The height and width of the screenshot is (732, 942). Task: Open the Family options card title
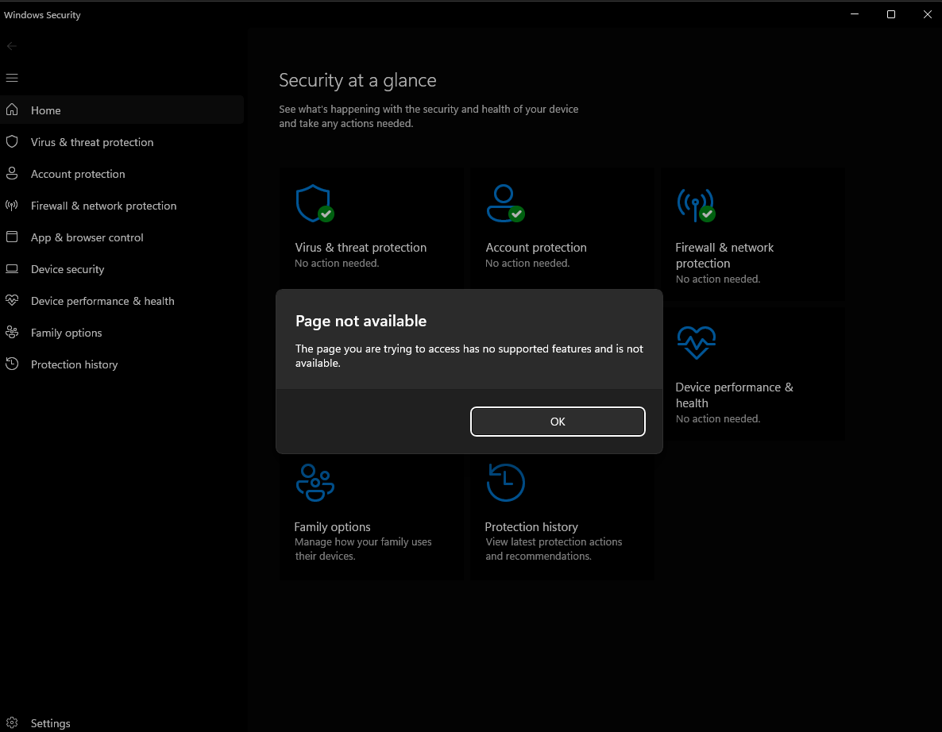pyautogui.click(x=332, y=526)
